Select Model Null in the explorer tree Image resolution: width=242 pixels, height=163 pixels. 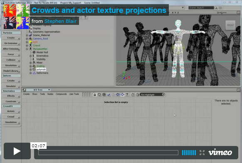coord(42,52)
